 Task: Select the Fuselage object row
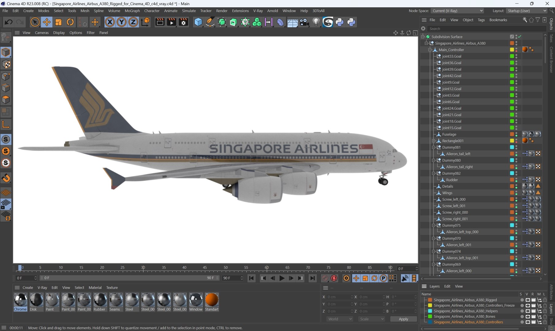449,135
